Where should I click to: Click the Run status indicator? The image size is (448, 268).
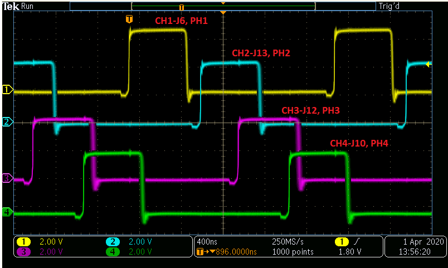pyautogui.click(x=27, y=6)
